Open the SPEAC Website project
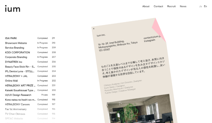 (14, 119)
